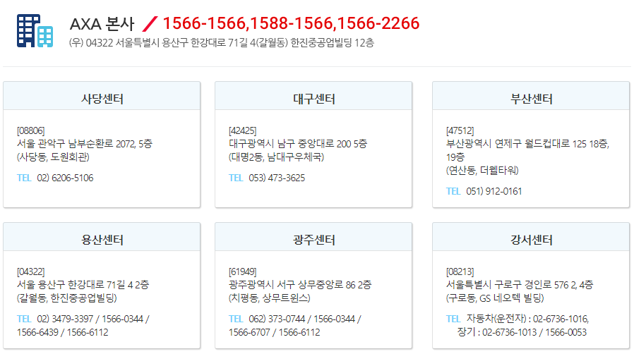Click the 강서센터 card header
This screenshot has width=634, height=354.
[x=531, y=237]
